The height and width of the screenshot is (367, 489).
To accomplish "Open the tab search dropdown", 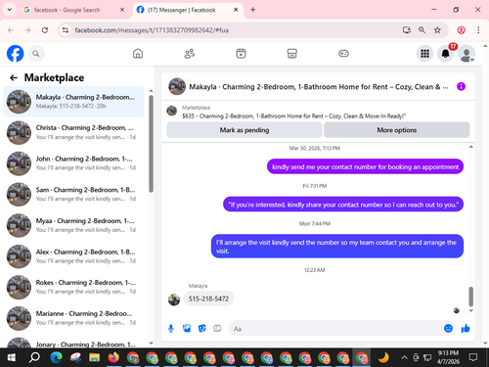I will [10, 10].
